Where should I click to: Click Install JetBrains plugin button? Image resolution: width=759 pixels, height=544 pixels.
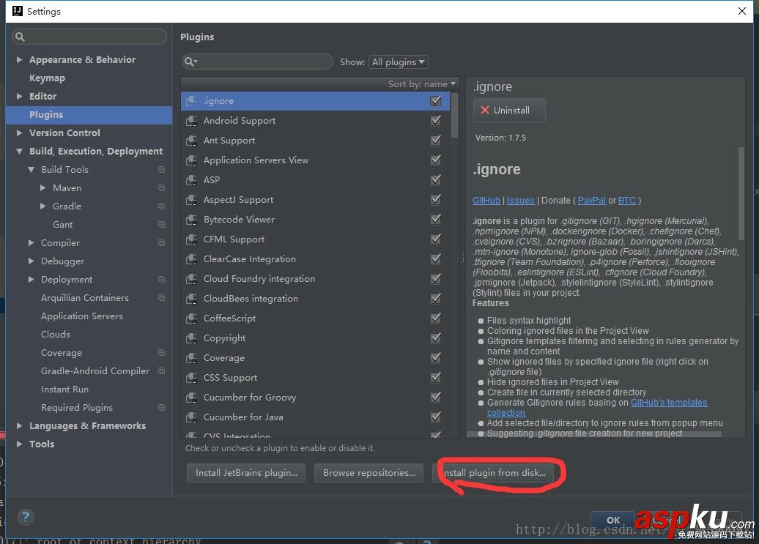[246, 473]
